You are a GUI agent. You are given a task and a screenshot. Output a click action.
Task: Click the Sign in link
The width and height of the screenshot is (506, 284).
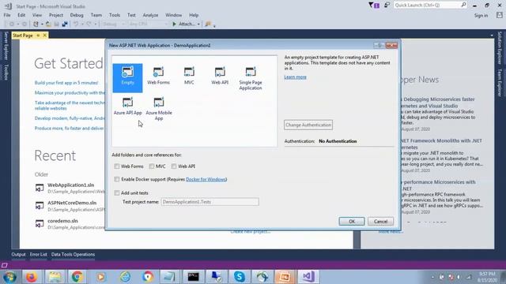pos(481,16)
